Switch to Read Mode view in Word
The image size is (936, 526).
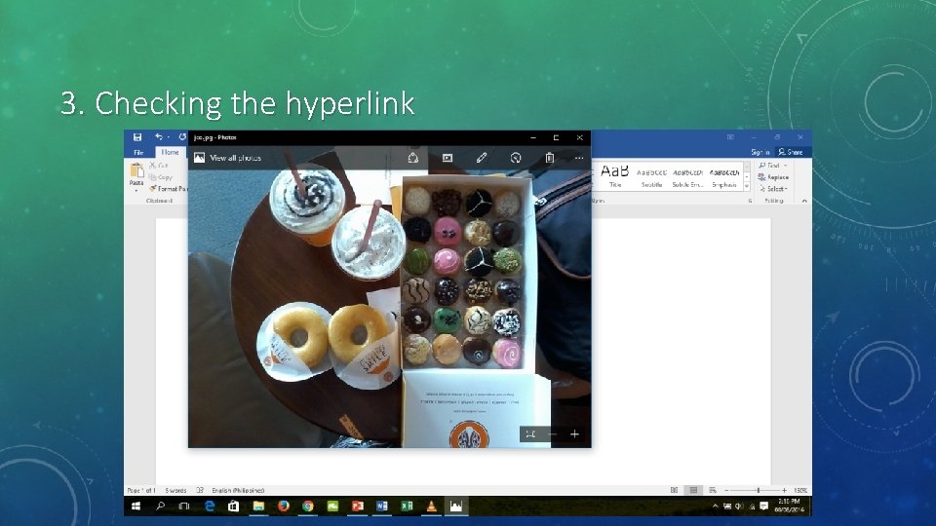675,490
